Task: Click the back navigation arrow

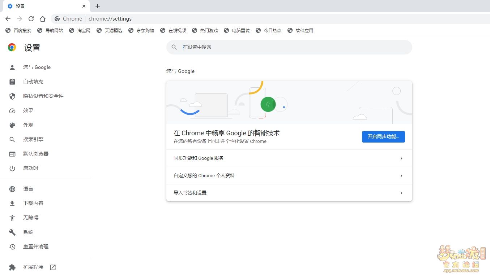Action: 8,19
